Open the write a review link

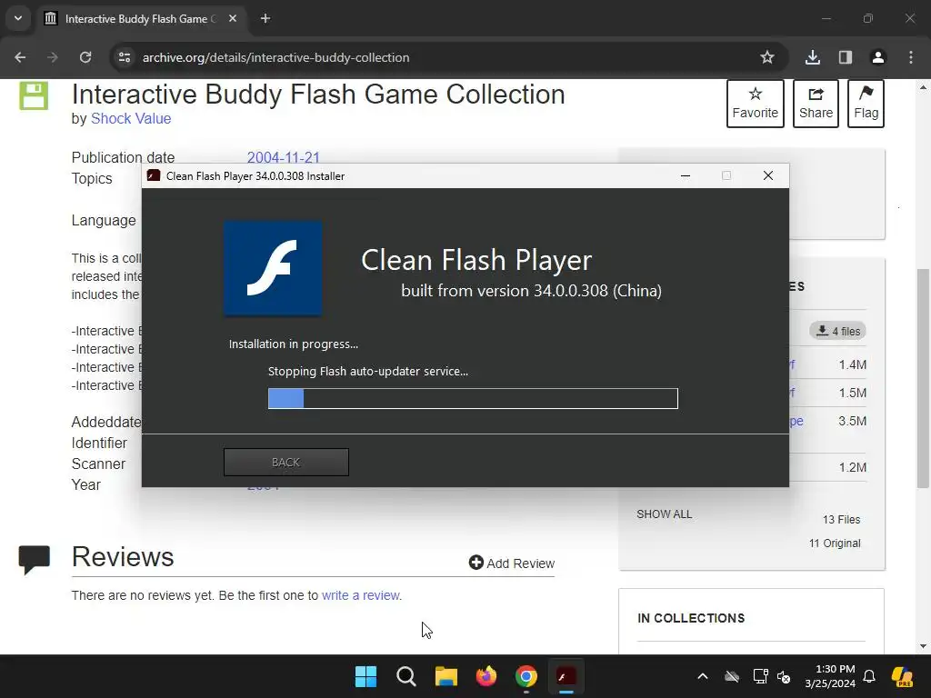[x=360, y=595]
